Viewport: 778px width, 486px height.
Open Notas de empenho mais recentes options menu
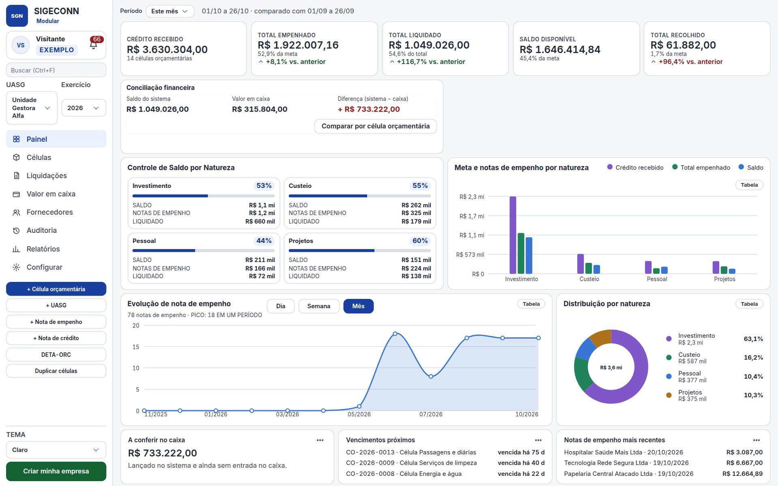pos(756,440)
